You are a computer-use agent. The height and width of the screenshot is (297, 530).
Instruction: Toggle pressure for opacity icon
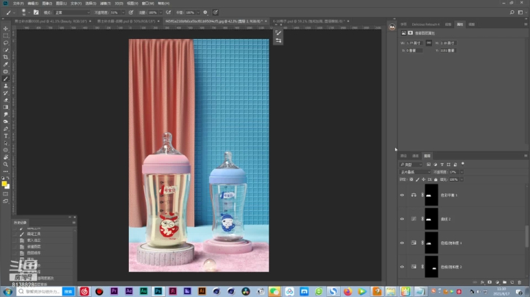pyautogui.click(x=131, y=12)
